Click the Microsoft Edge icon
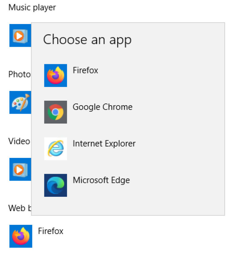 point(55,185)
